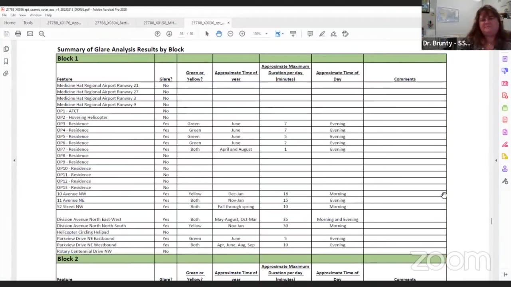Viewport: 511px width, 287px height.
Task: Add a comment with sticky note icon
Action: (310, 34)
